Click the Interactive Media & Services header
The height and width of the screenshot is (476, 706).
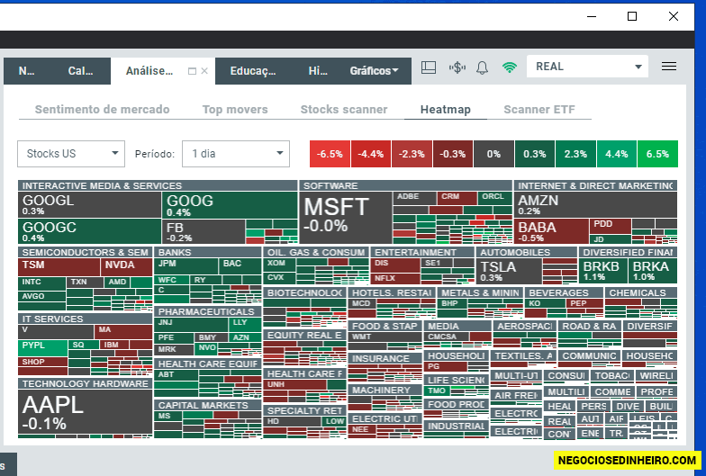pos(158,185)
